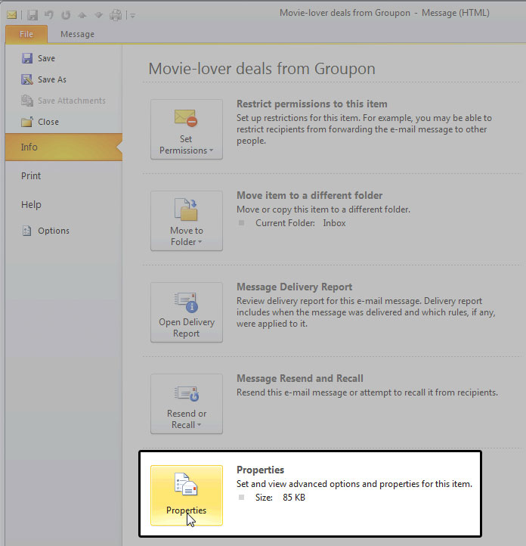Viewport: 526px width, 546px height.
Task: Click the File tab
Action: (x=26, y=34)
